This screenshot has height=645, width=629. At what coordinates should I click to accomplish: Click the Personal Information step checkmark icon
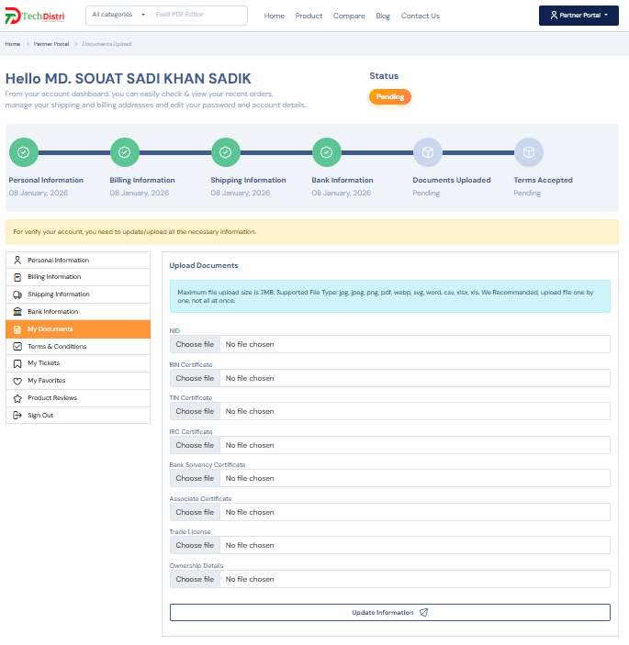[x=24, y=152]
